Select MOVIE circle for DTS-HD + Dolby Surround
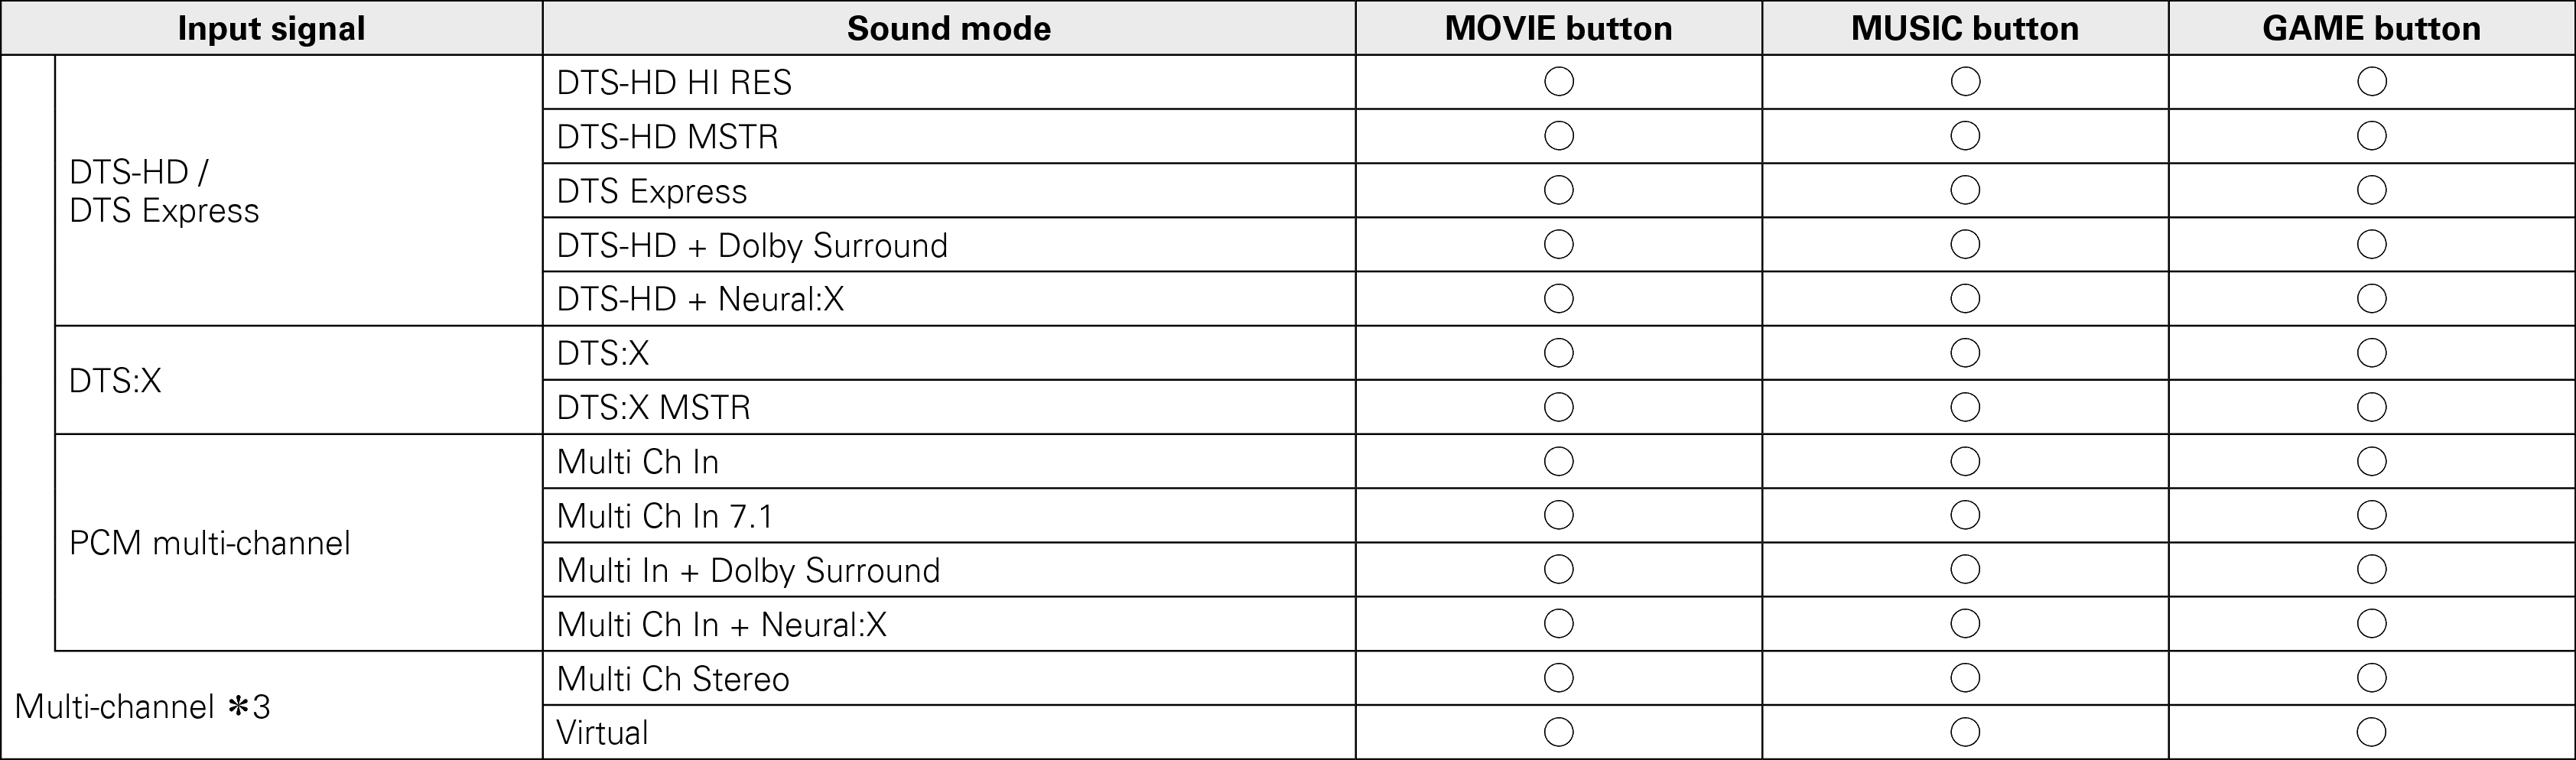Viewport: 2576px width, 760px height. 1558,245
